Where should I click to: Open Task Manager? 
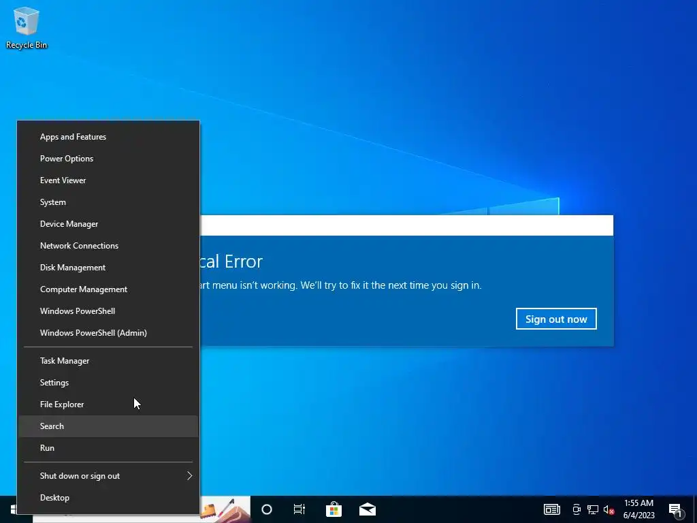(108, 361)
